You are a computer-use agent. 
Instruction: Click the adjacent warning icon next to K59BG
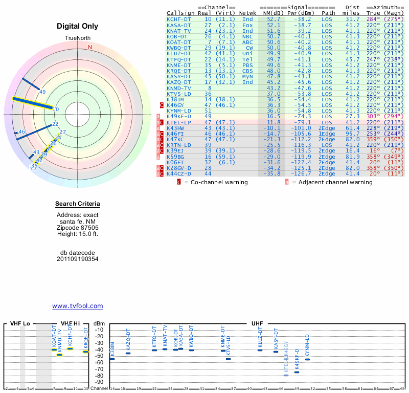(x=158, y=156)
